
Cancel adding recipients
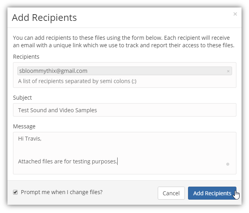pyautogui.click(x=171, y=193)
